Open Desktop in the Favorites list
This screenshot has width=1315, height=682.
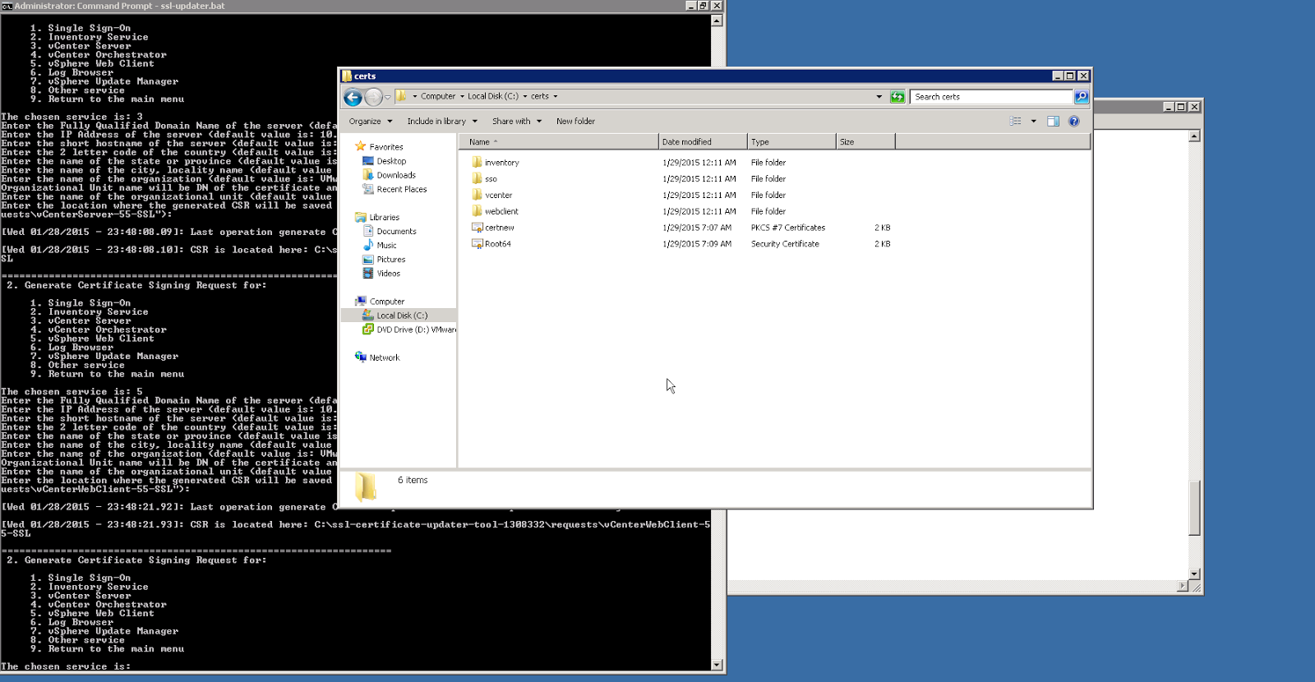tap(391, 161)
